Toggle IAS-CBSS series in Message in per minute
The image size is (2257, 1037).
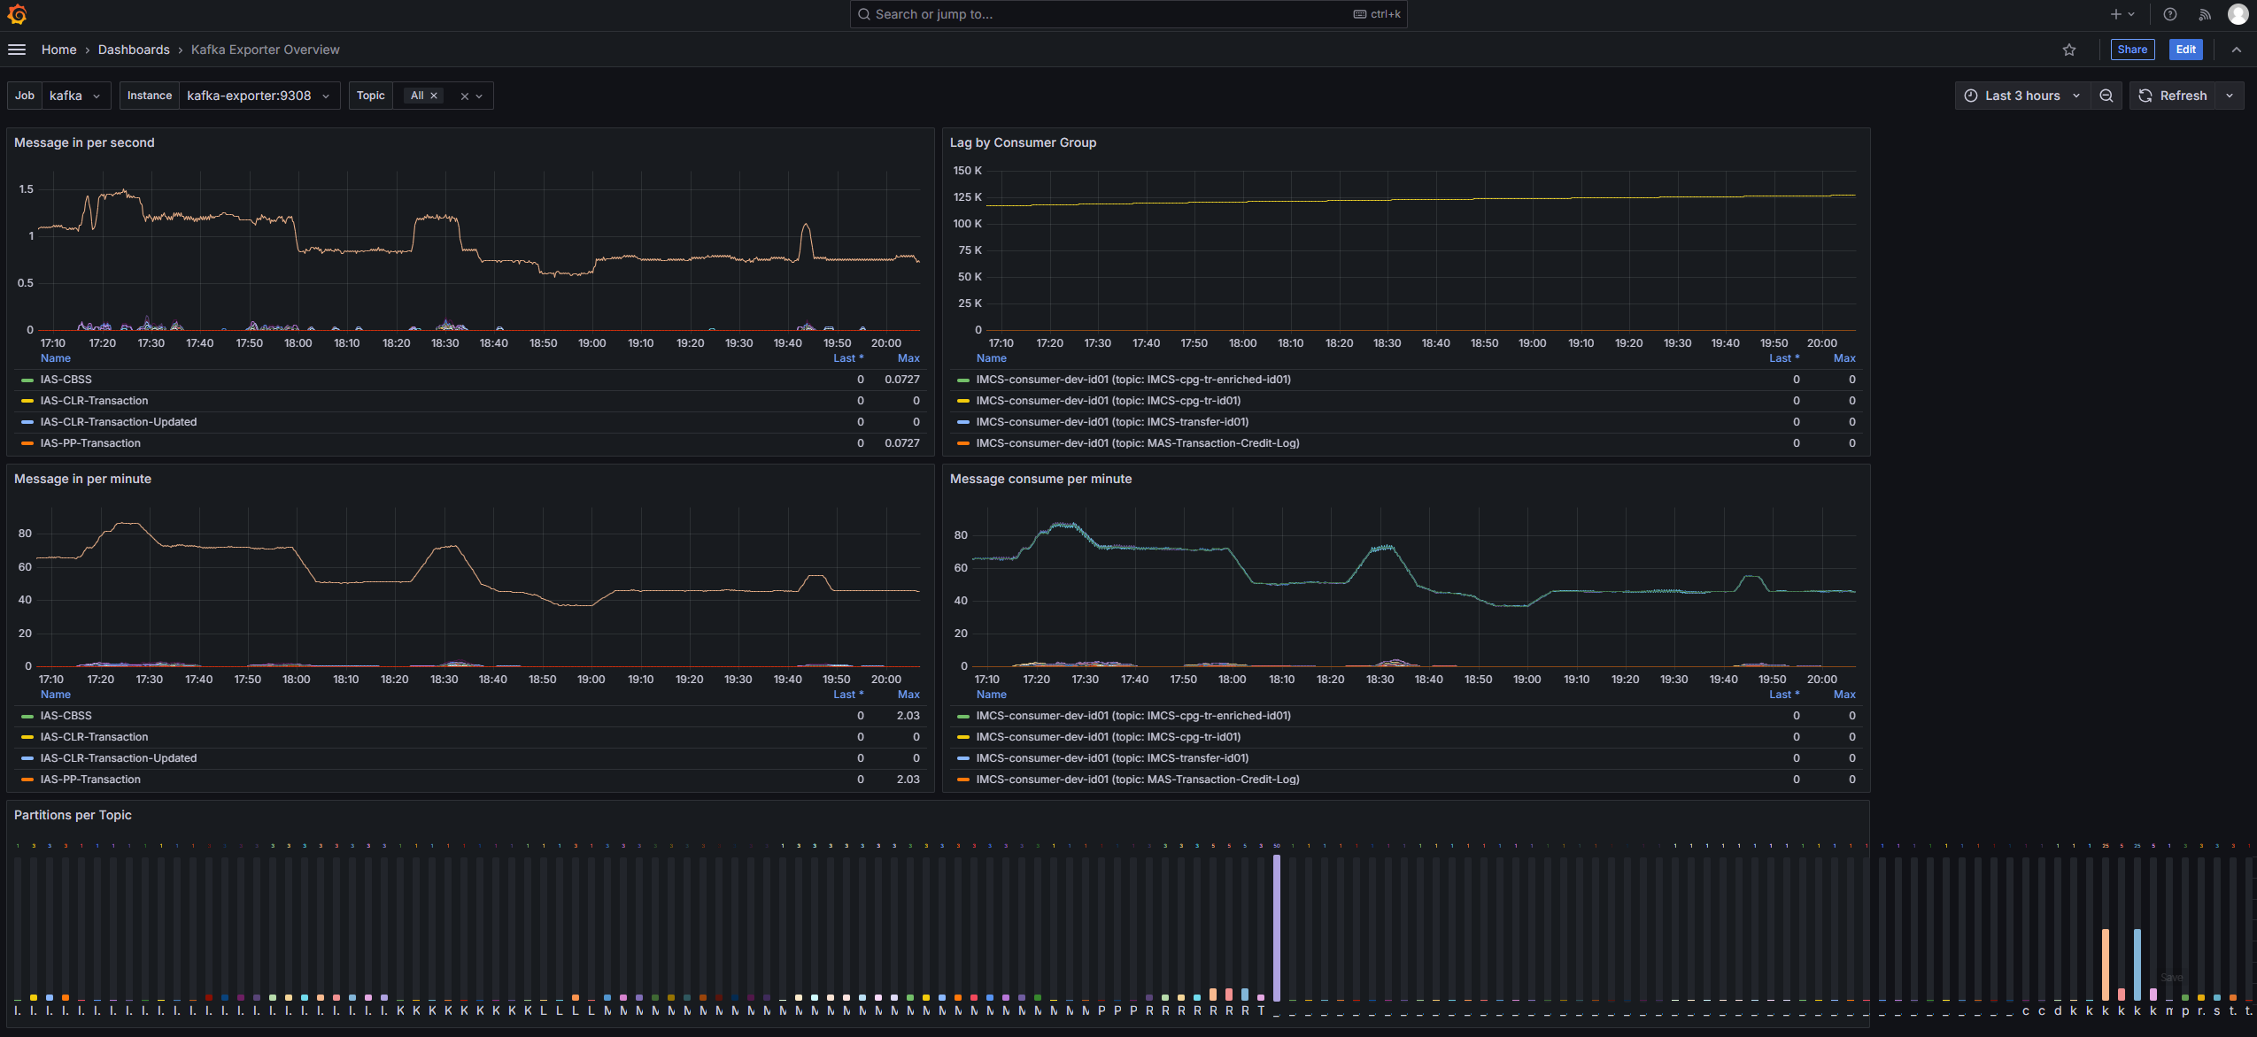coord(66,716)
